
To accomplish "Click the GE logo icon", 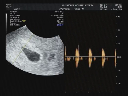I will coord(8,7).
